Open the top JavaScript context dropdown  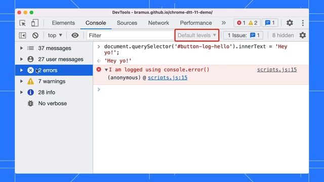pos(55,35)
